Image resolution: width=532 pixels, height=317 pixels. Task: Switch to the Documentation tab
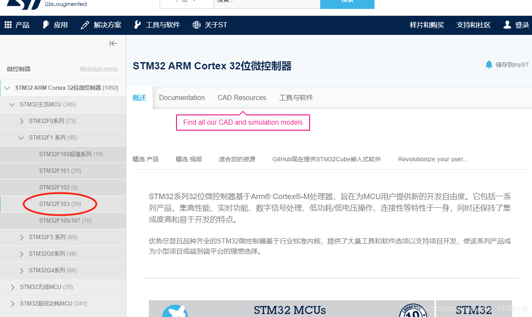coord(182,98)
